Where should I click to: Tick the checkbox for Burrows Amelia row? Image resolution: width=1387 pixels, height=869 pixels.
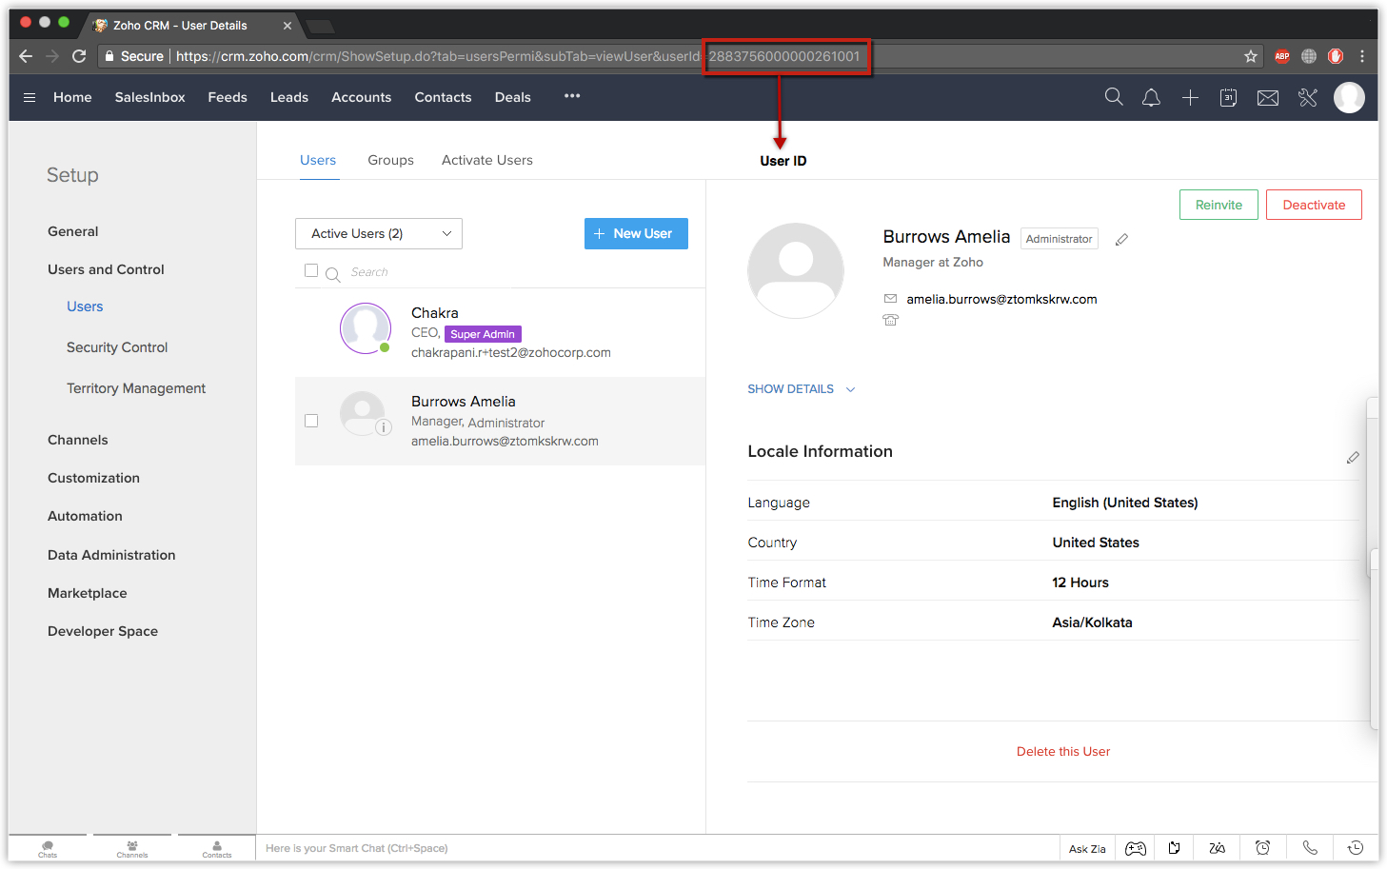click(311, 421)
